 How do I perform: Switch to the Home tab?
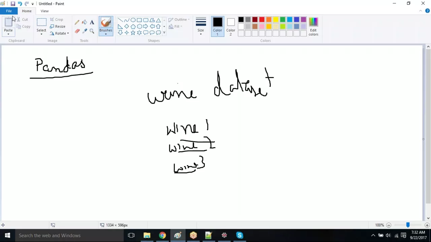coord(27,11)
